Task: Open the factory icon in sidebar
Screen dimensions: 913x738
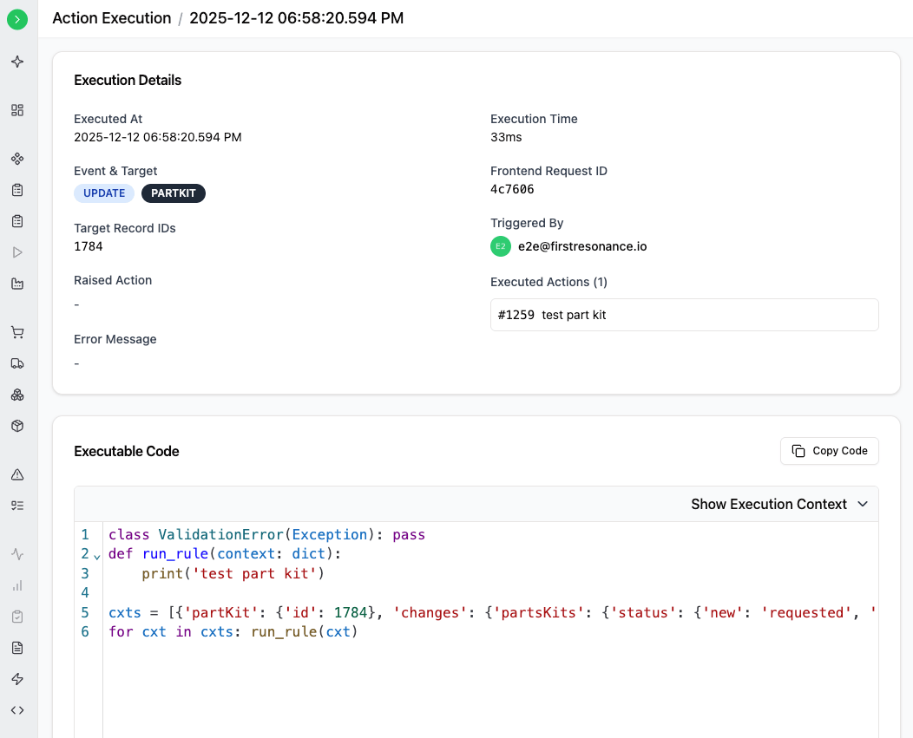Action: pyautogui.click(x=17, y=284)
